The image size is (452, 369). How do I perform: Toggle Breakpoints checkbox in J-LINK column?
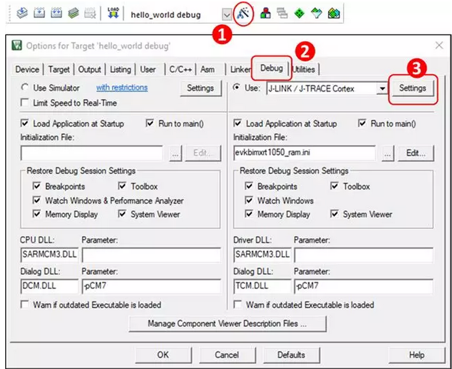pyautogui.click(x=249, y=186)
